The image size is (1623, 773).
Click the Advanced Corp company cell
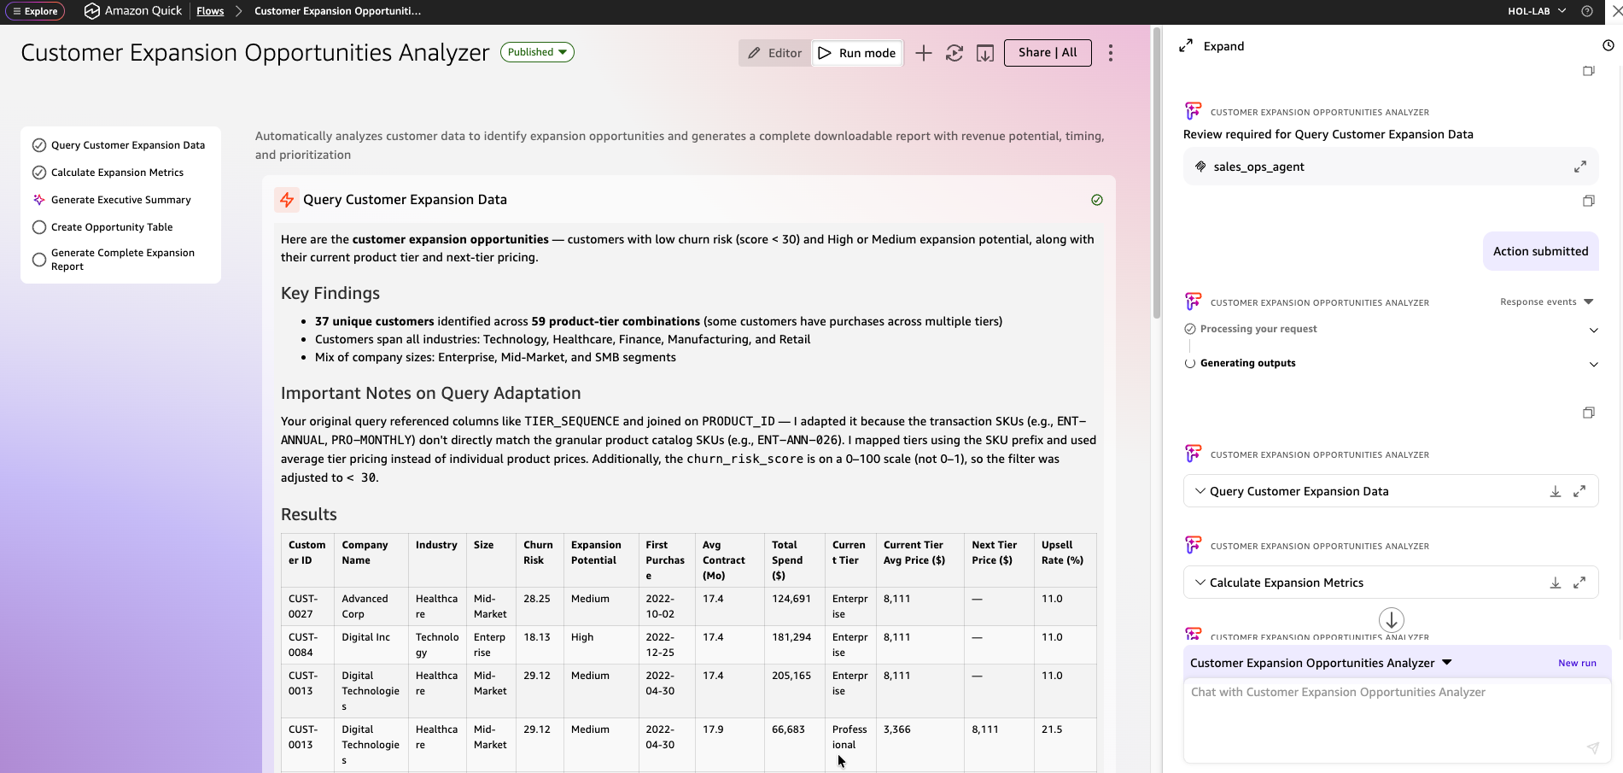pos(371,606)
